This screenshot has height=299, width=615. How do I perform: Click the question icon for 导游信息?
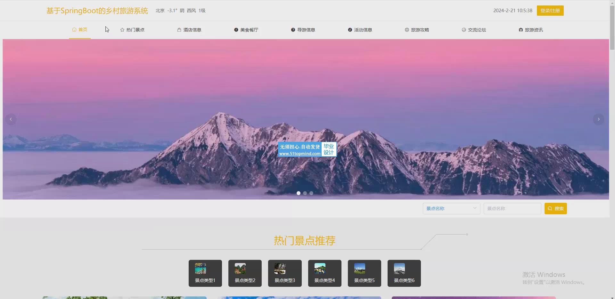(293, 30)
